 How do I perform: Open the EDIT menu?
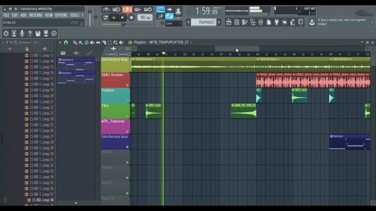tap(15, 15)
